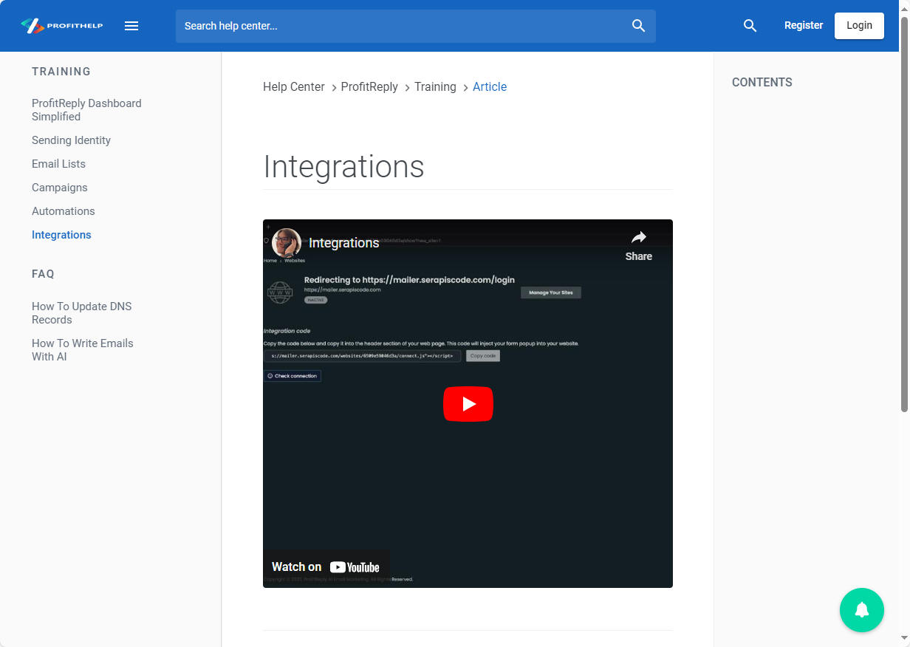The image size is (910, 647).
Task: Click the video Share arrow icon
Action: tap(638, 237)
